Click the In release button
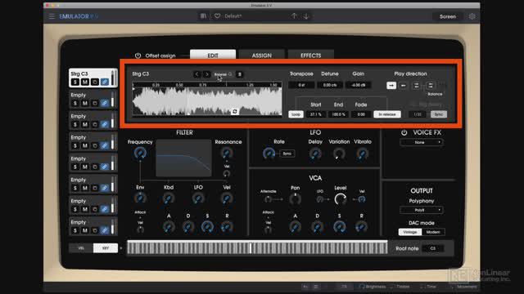Screen dimensions: 524x294 click(x=387, y=114)
